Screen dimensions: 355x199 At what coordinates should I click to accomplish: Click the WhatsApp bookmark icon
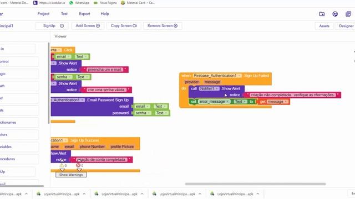pyautogui.click(x=71, y=3)
